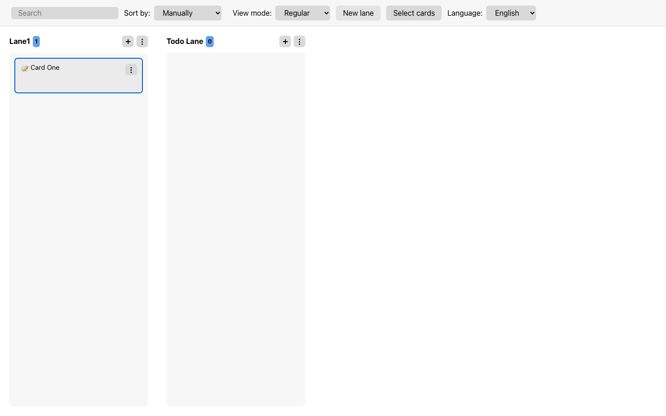Open Todo Lane options menu
Screen dimensions: 666x416
tap(299, 42)
